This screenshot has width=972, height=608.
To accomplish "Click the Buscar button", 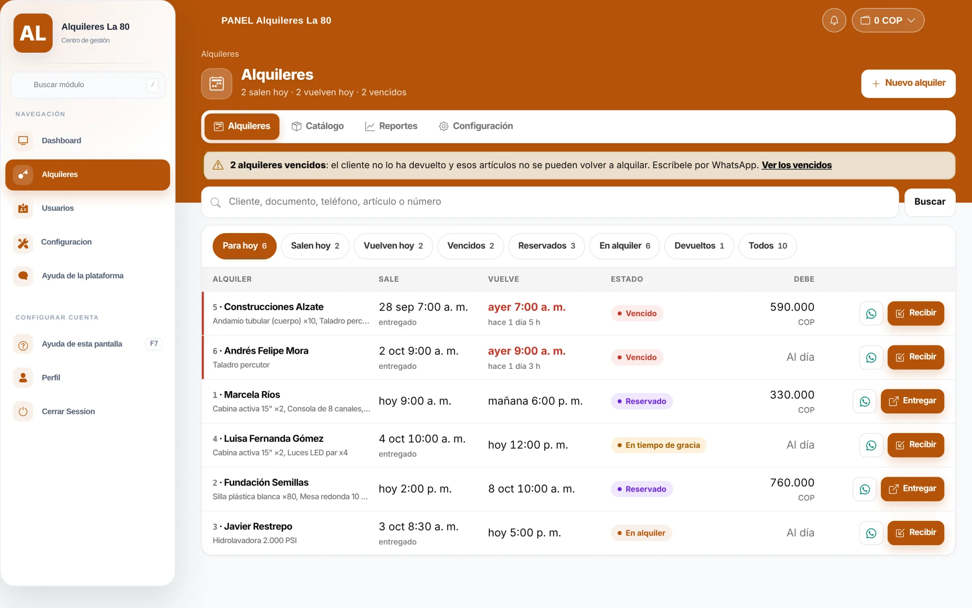I will [x=929, y=202].
